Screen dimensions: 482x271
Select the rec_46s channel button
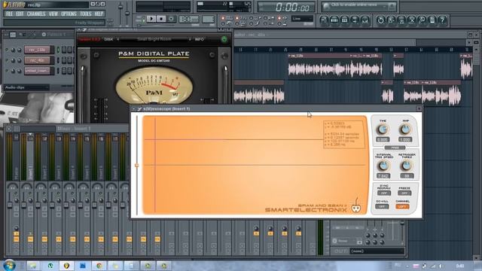37,60
